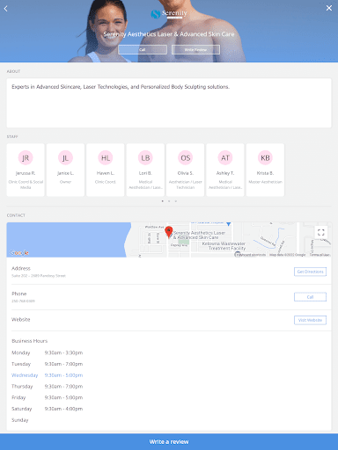Go to first staff carousel page dot
Image resolution: width=338 pixels, height=450 pixels.
point(163,201)
